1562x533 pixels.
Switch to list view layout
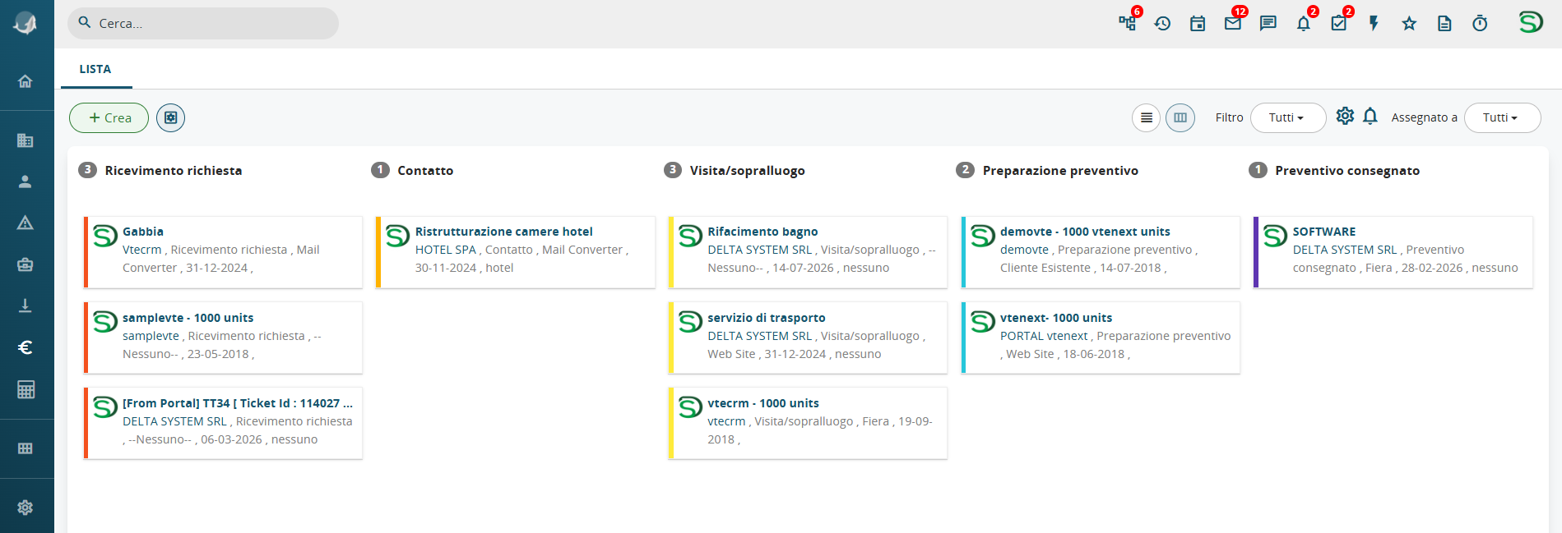(1146, 117)
